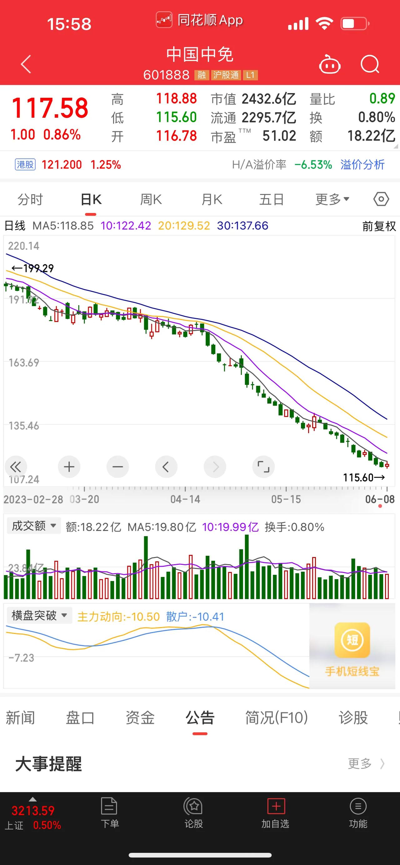Tap the MA5:118.85 moving average label
The image size is (400, 865).
tap(63, 226)
